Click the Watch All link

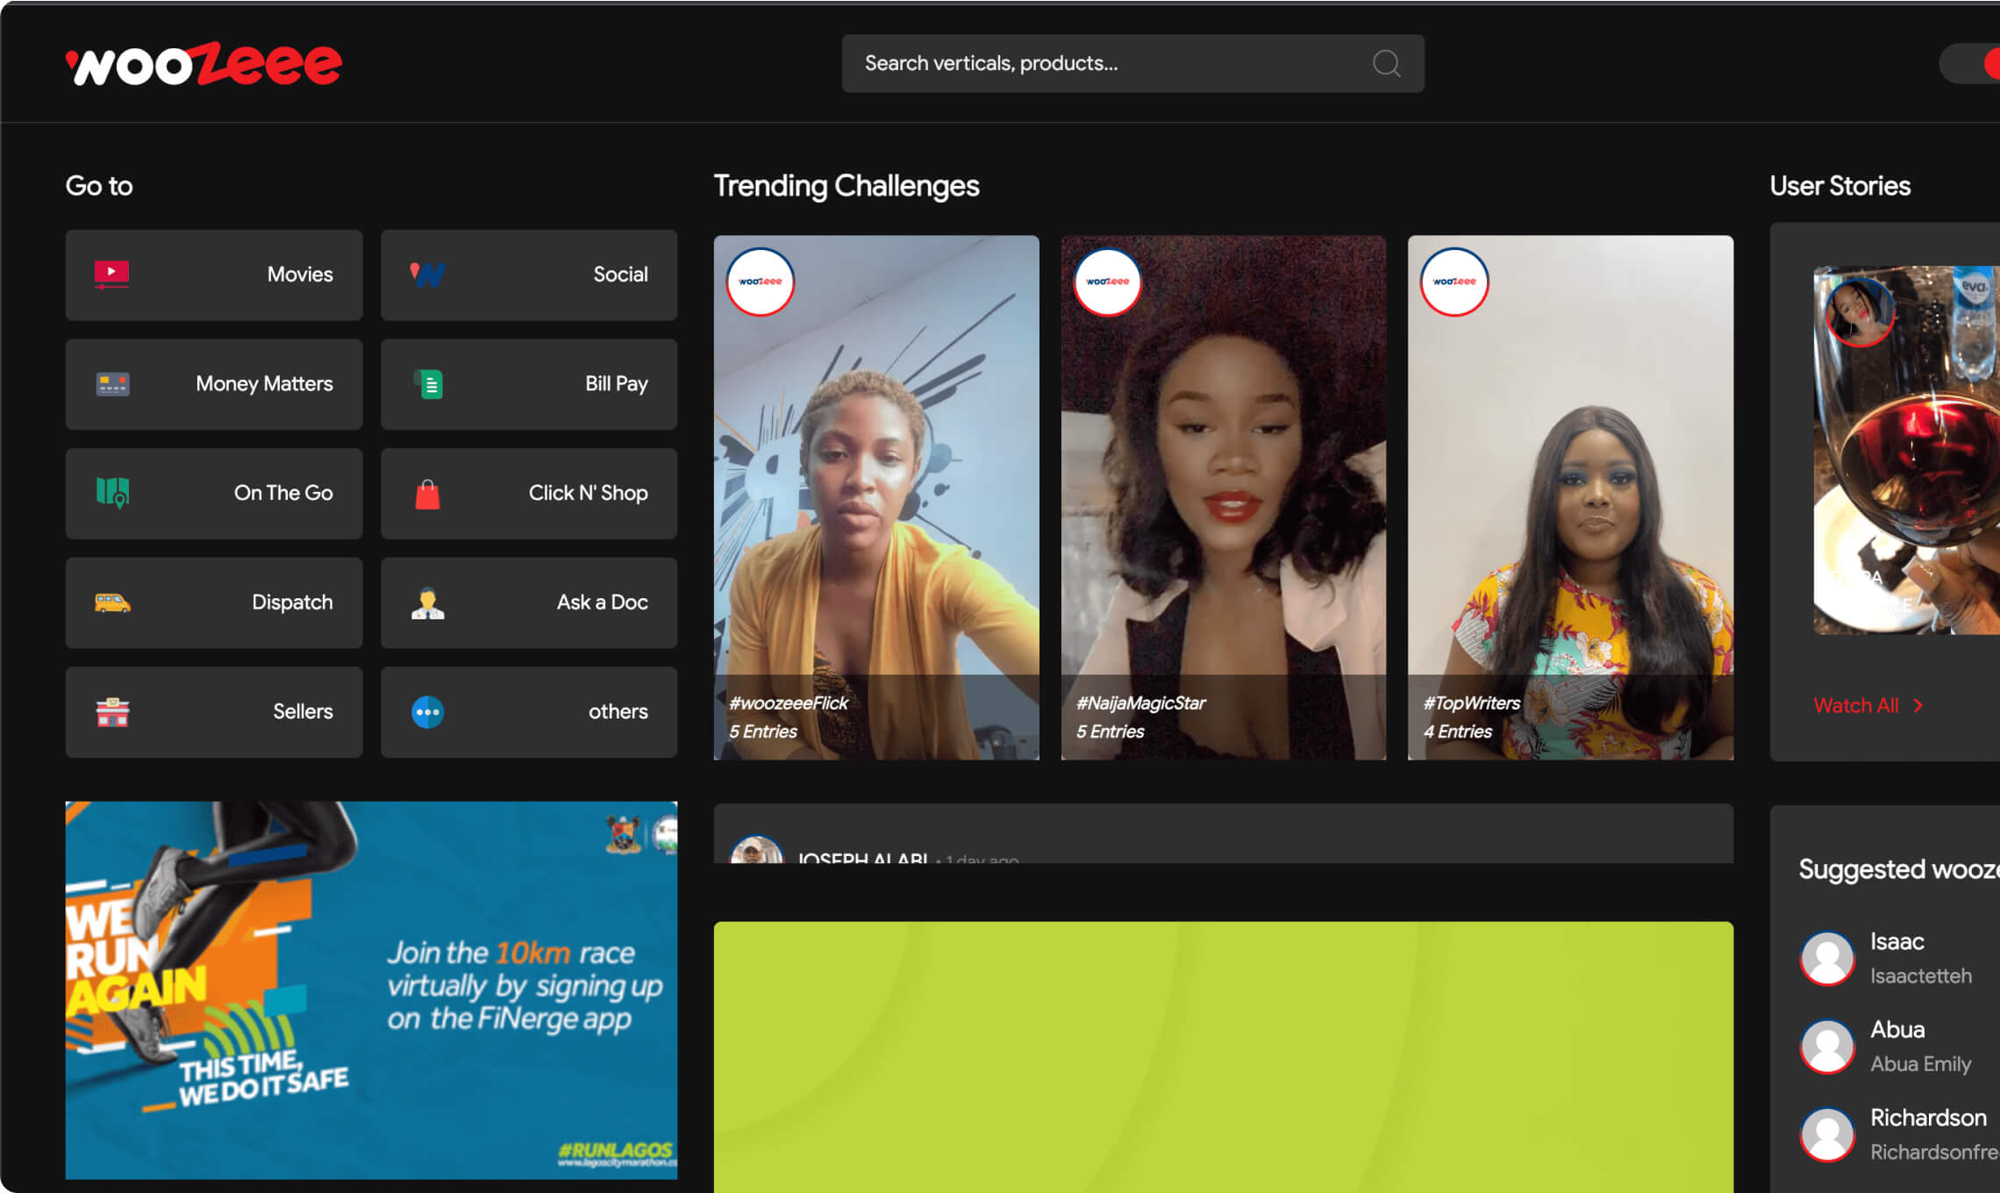[1856, 705]
